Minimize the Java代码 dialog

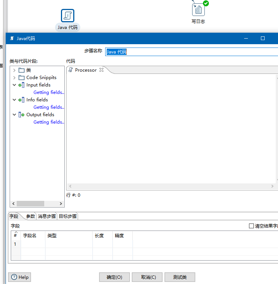point(246,38)
